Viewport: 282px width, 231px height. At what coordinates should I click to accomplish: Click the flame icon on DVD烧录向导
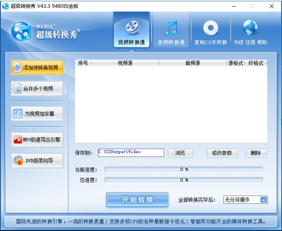[19, 160]
